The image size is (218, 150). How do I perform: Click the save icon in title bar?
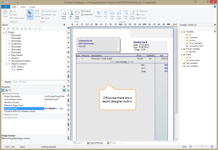coord(8,2)
